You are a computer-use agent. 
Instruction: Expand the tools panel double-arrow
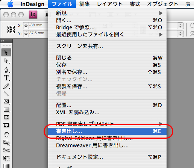[x=3, y=41]
